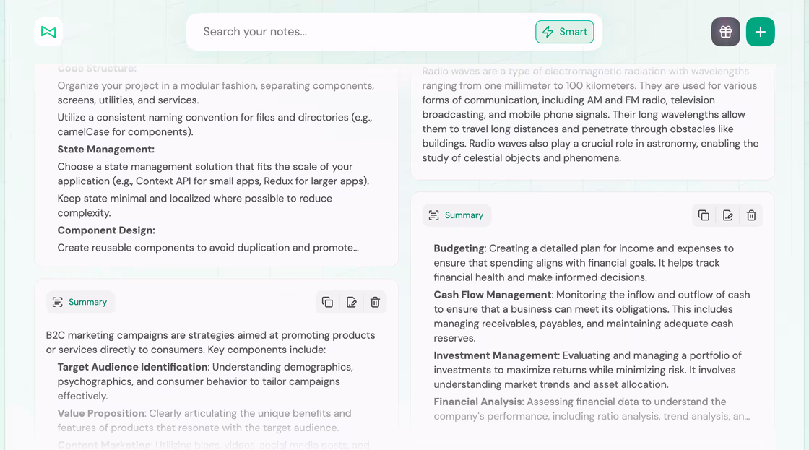Expand truncated 'Financial Analysis' paragraph
Viewport: 809px width, 450px height.
pyautogui.click(x=591, y=409)
